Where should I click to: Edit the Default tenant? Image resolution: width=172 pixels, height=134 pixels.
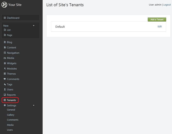(160, 26)
